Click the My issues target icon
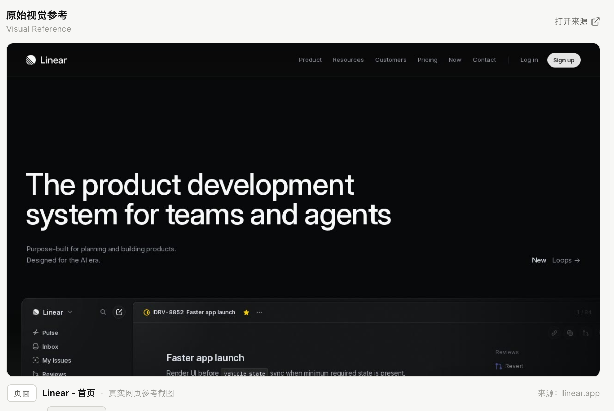Screen dimensions: 614x411 [35, 360]
